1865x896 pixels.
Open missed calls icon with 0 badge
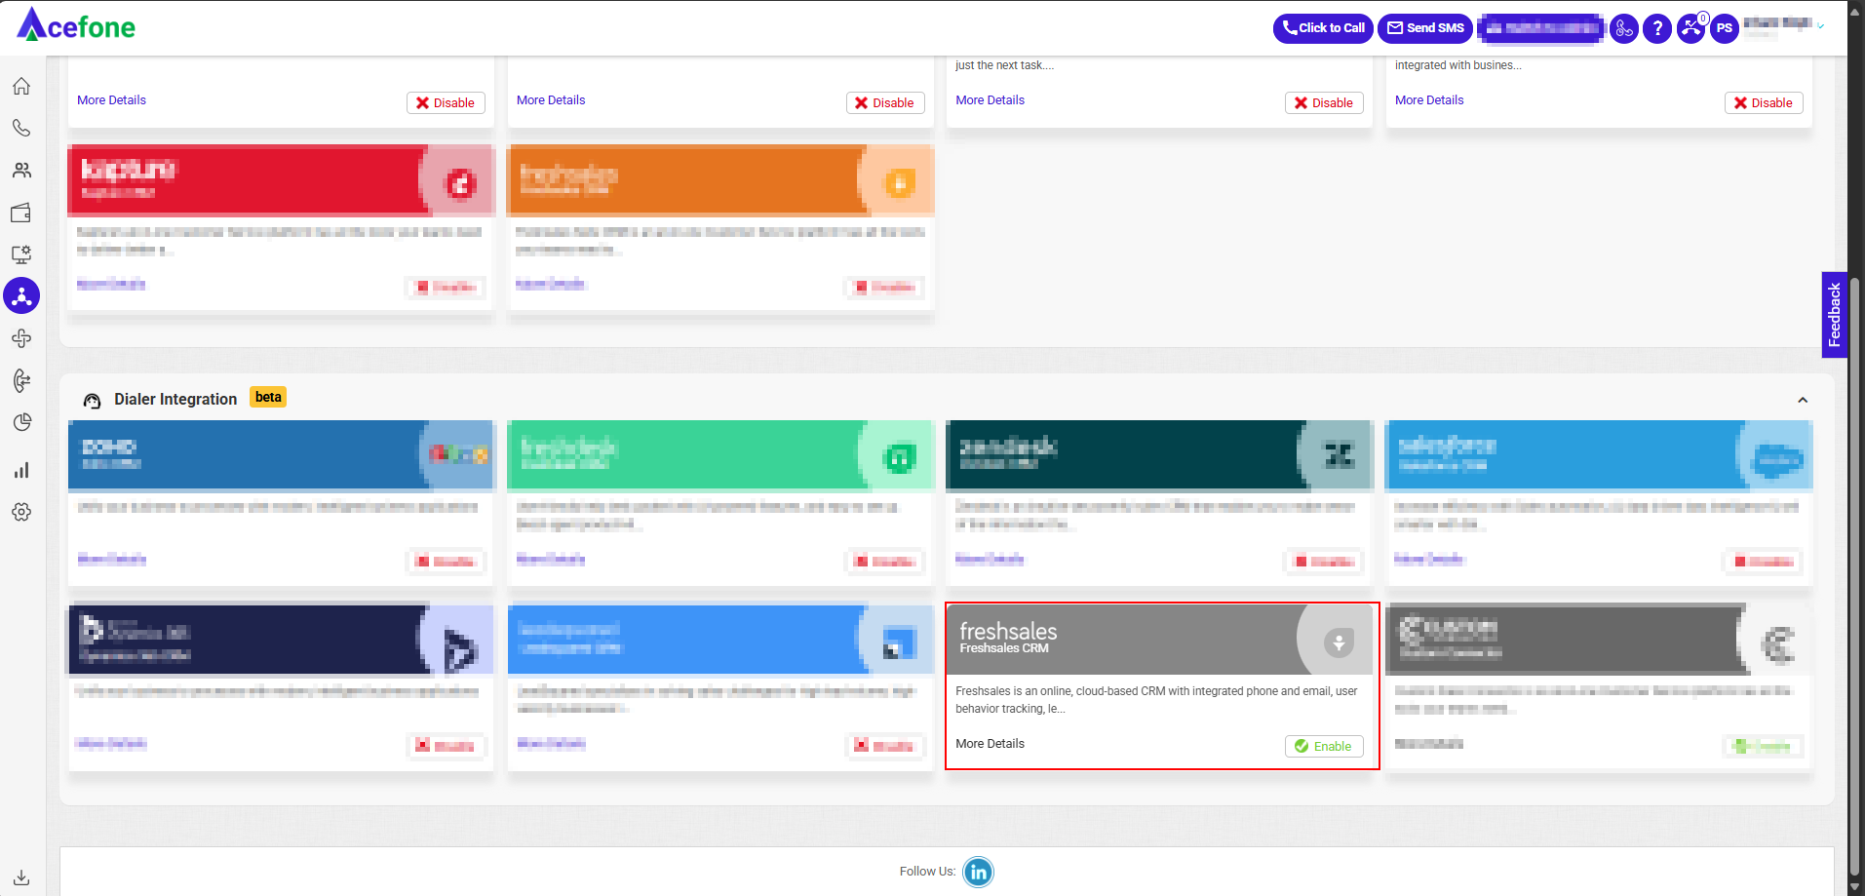pos(1691,28)
